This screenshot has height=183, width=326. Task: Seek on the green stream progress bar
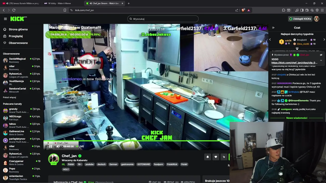[x=137, y=141]
